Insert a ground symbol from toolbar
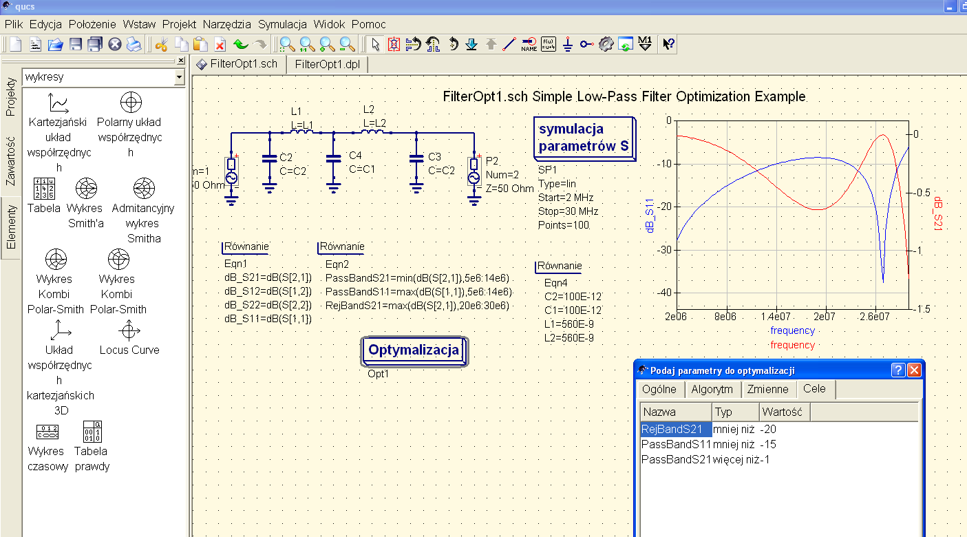 (567, 45)
